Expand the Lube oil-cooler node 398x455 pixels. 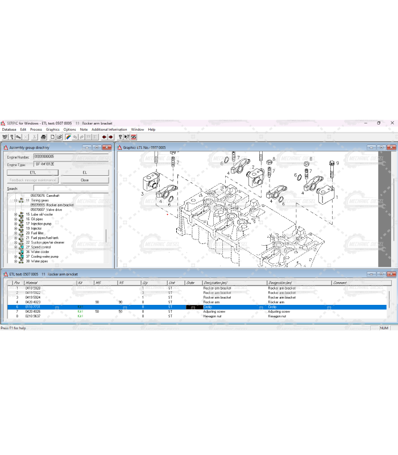coord(15,214)
